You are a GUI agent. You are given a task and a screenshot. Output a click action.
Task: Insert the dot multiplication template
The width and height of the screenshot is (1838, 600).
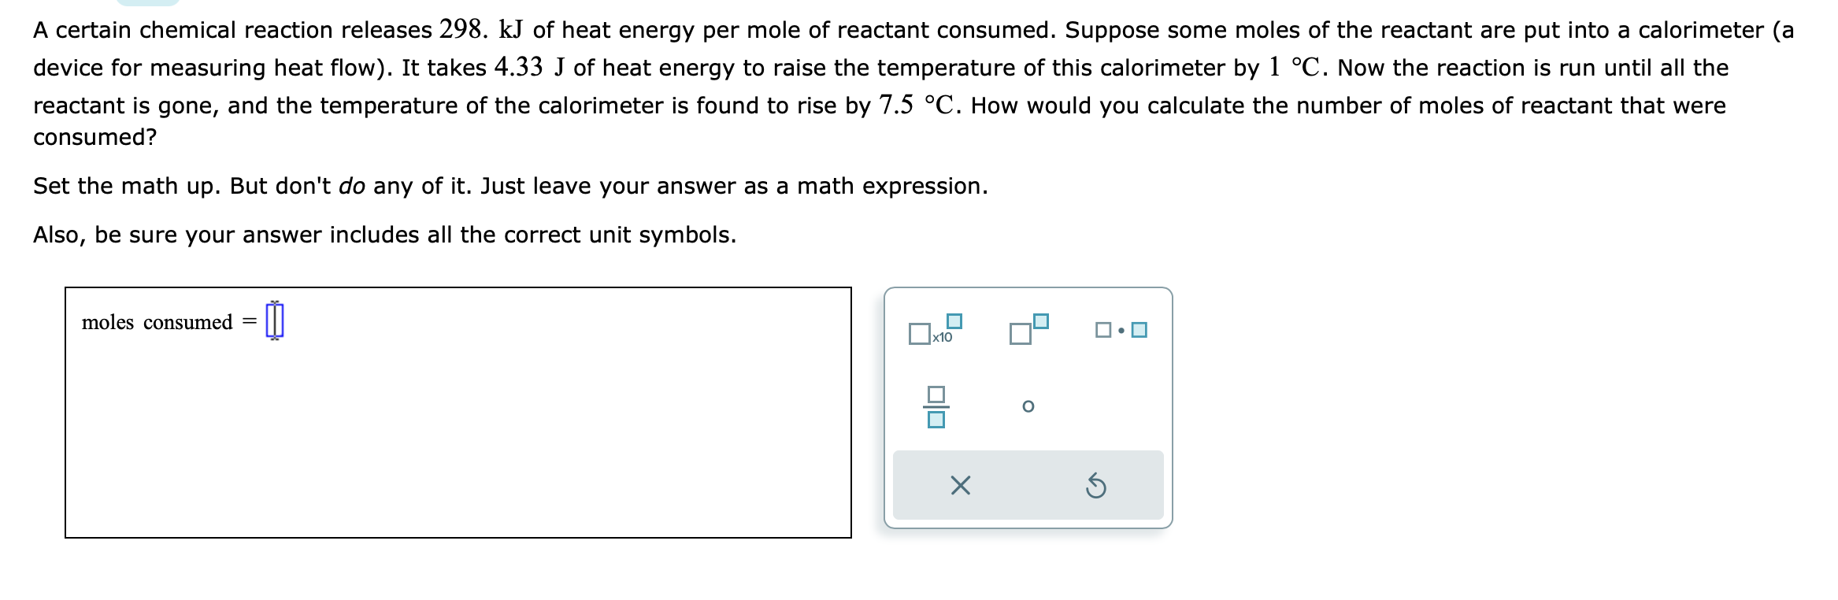pyautogui.click(x=1121, y=330)
